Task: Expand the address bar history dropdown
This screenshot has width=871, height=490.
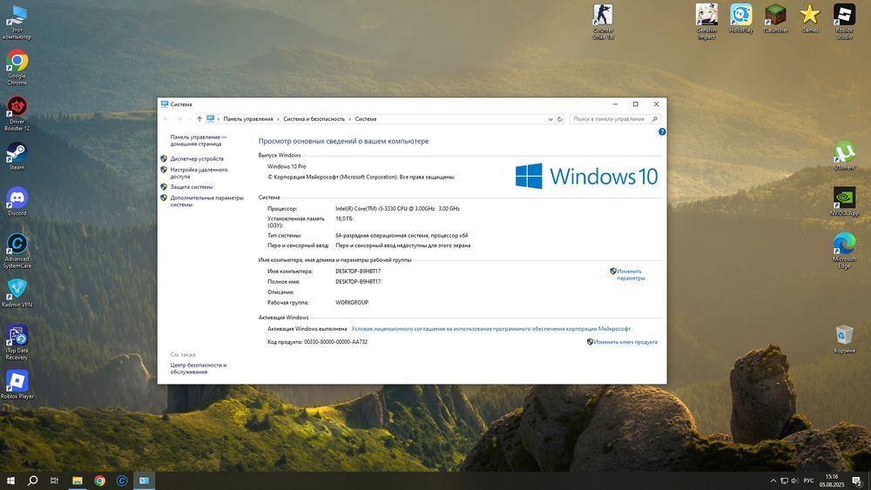Action: [550, 119]
